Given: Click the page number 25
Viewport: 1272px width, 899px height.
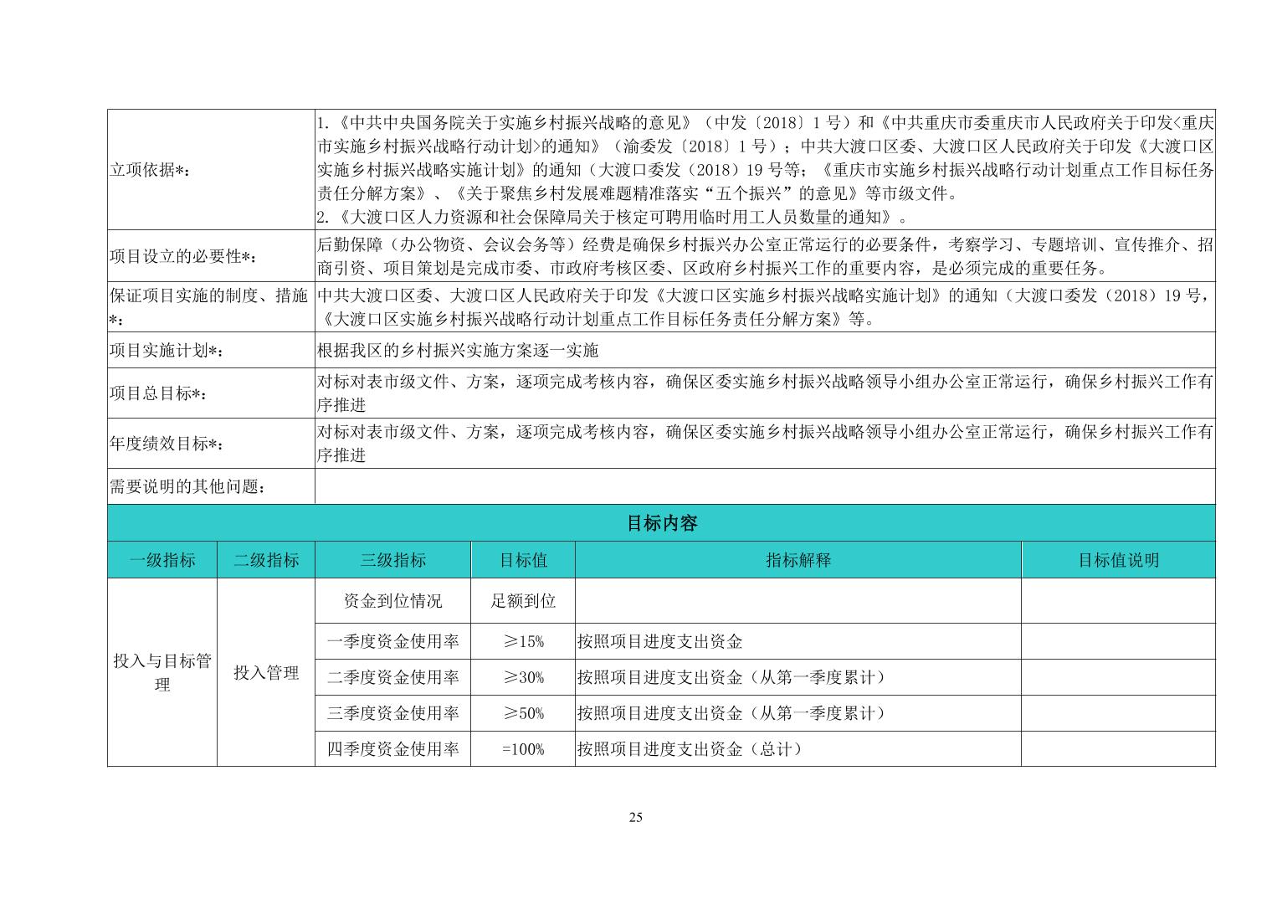Looking at the screenshot, I should click(635, 817).
